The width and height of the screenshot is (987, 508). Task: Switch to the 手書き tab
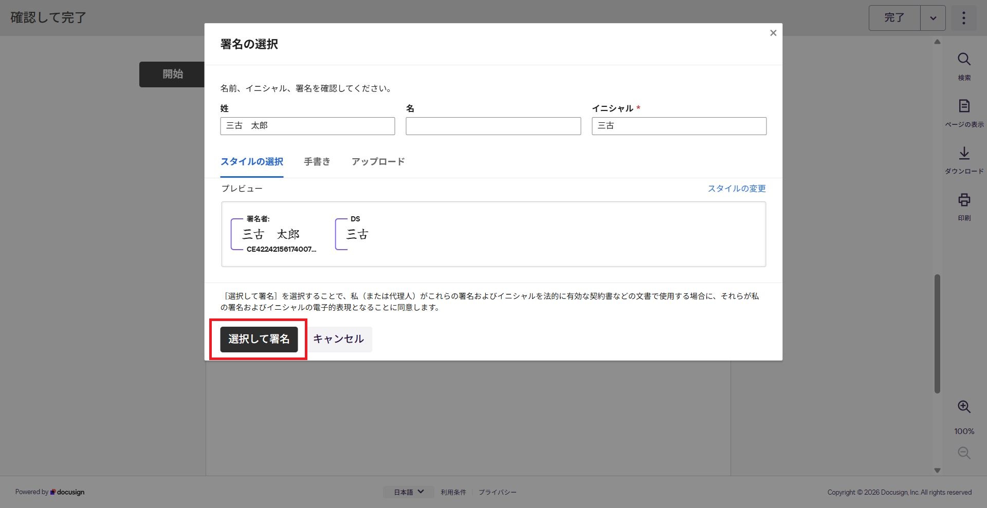[317, 162]
